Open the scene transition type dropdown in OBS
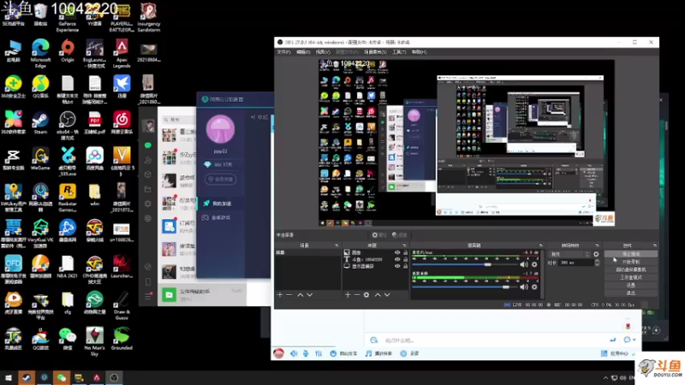The width and height of the screenshot is (685, 385). coord(569,254)
